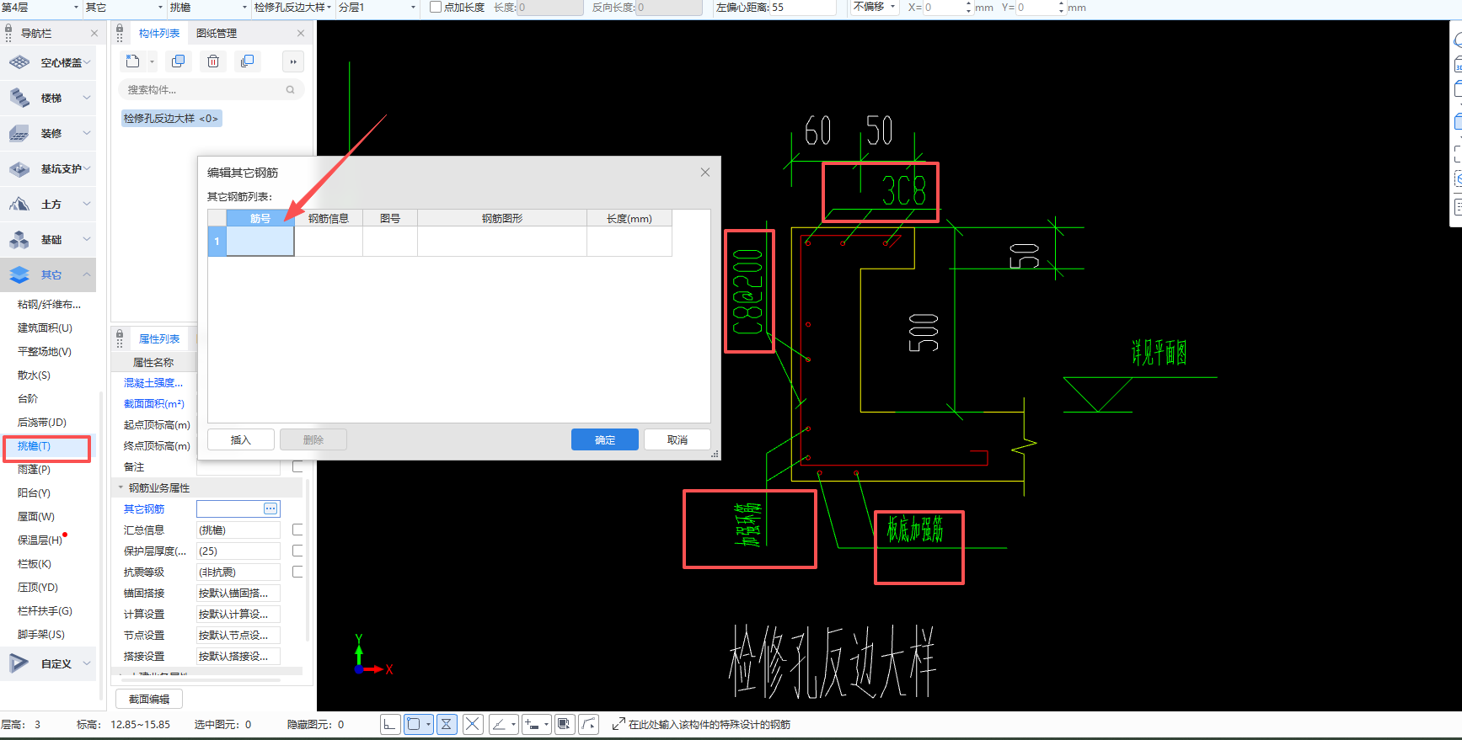Screen dimensions: 1462x740
Task: Select the 属性列表 tab
Action: click(x=159, y=338)
